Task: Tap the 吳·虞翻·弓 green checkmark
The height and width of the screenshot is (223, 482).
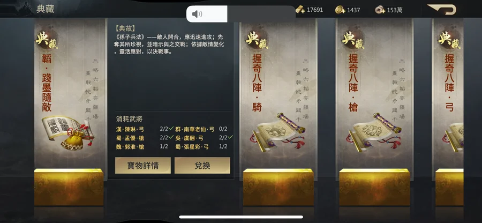Action: pos(230,137)
